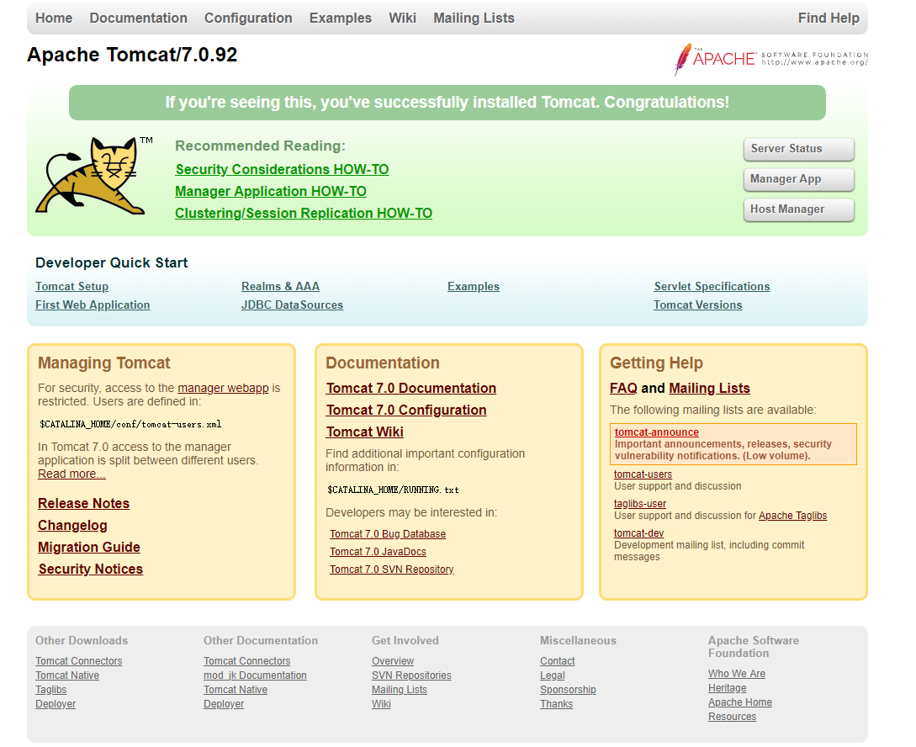Open Servlet Specifications link
916x747 pixels.
tap(712, 286)
